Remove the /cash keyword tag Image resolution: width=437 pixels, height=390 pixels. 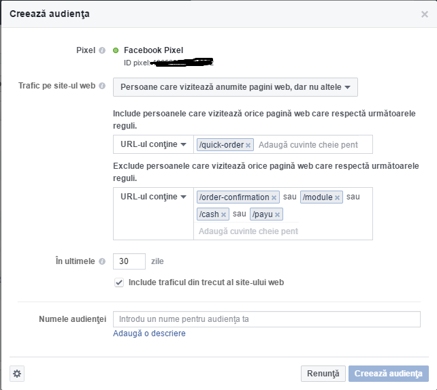point(223,215)
